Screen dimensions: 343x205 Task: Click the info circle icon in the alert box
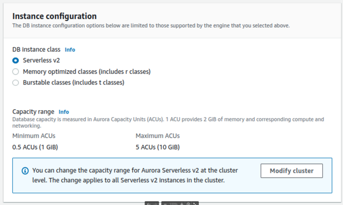(25, 171)
